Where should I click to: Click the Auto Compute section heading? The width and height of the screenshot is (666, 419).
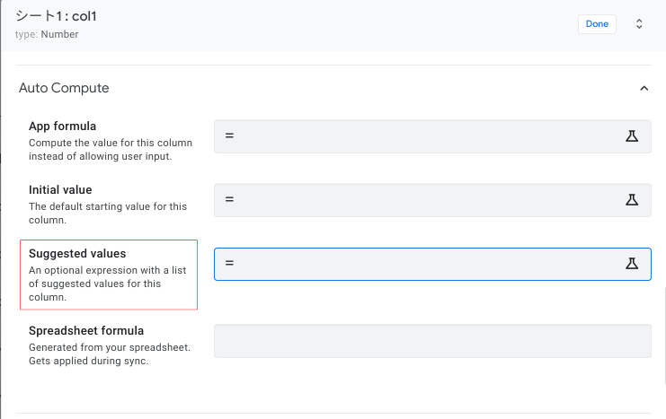click(64, 88)
